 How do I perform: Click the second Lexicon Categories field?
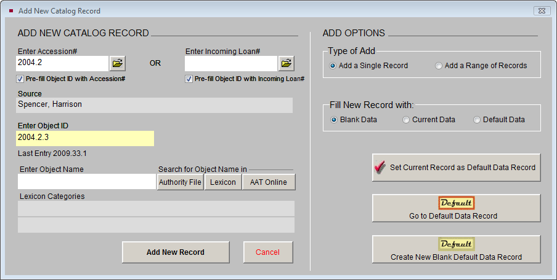pos(156,225)
